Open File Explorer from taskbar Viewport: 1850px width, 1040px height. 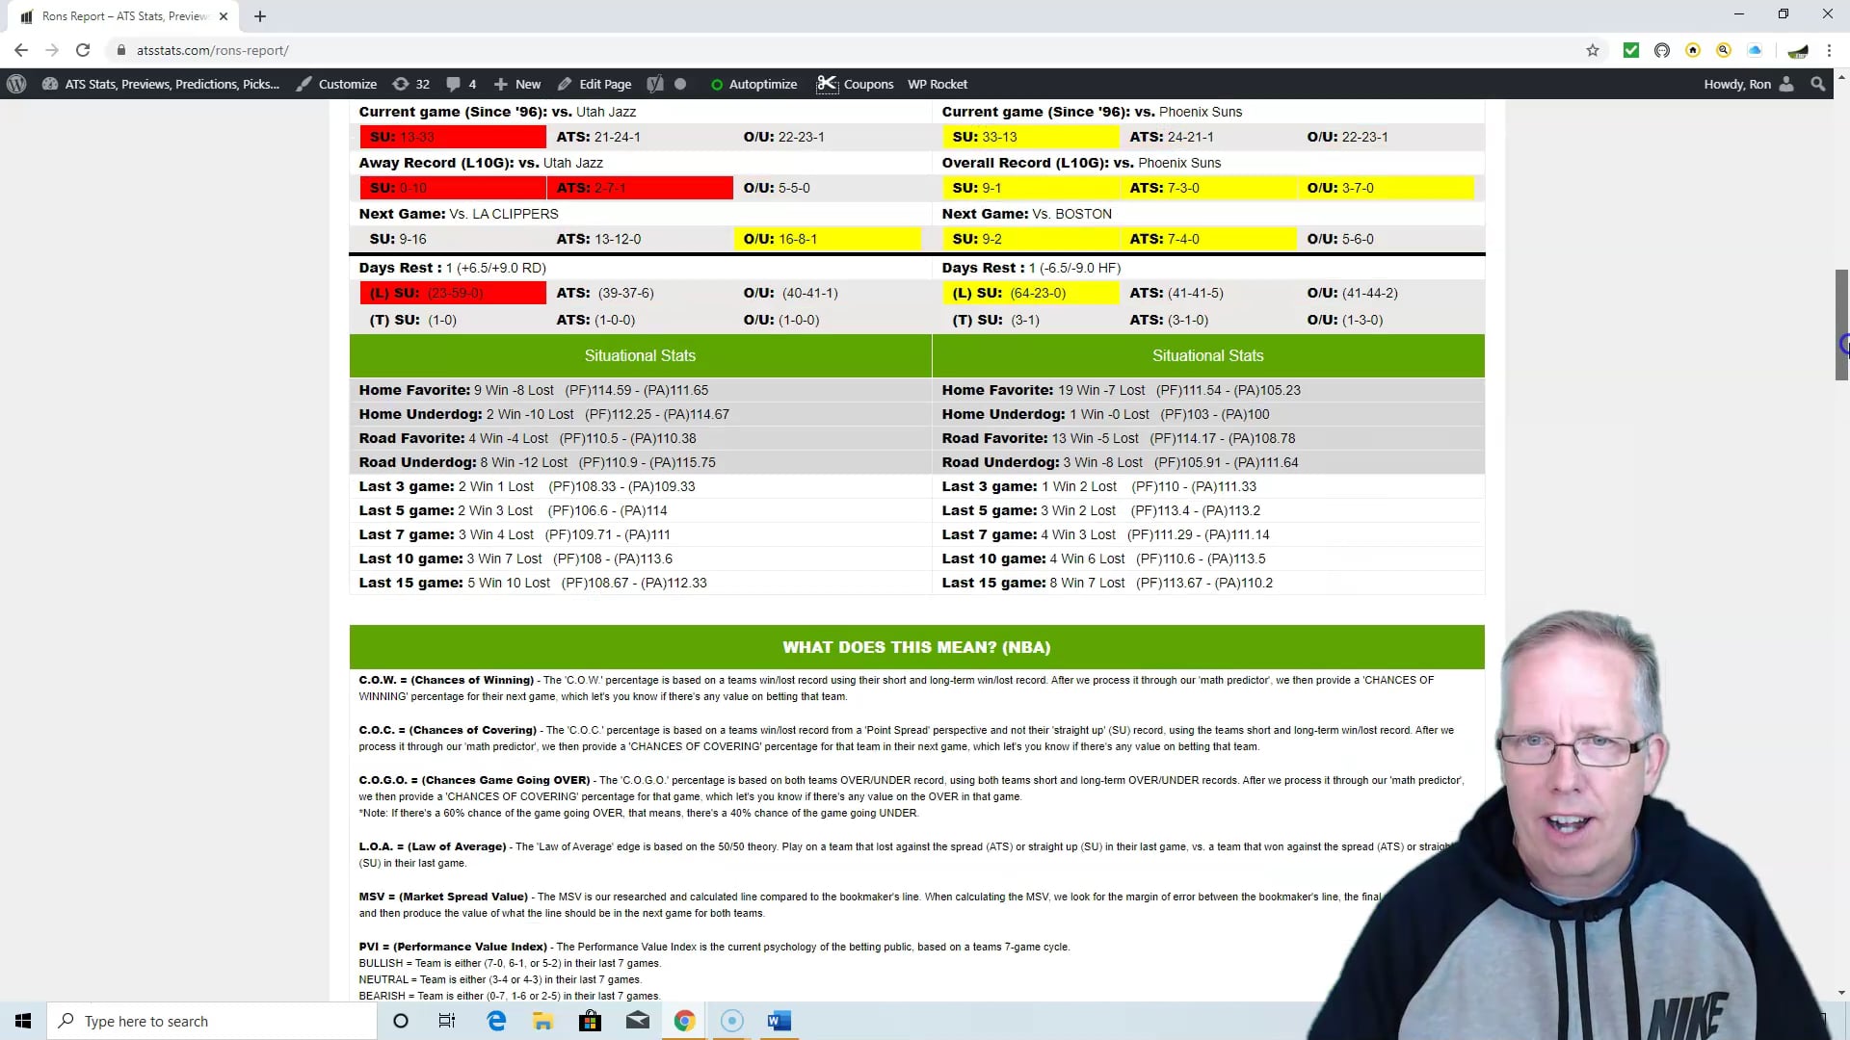pyautogui.click(x=542, y=1021)
